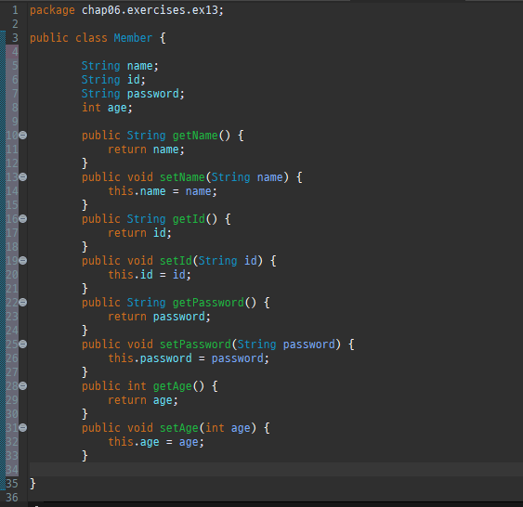Screen dimensions: 523x507
Task: Click the field declaration int age;
Action: (107, 108)
